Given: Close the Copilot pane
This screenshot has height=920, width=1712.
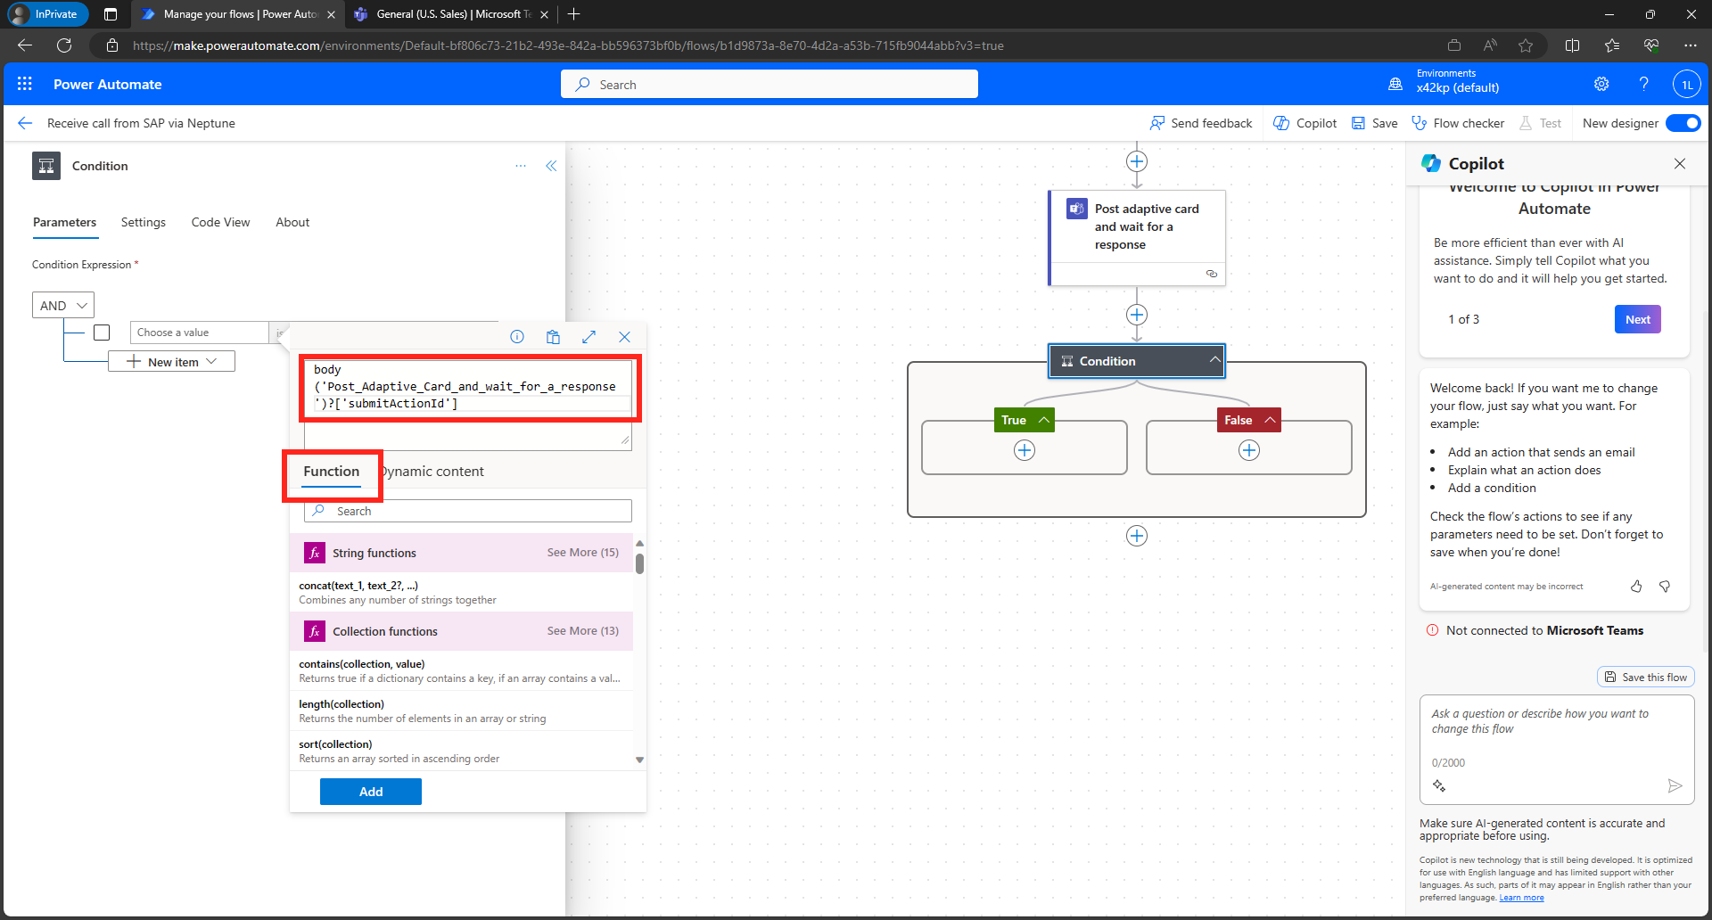Looking at the screenshot, I should (x=1680, y=163).
